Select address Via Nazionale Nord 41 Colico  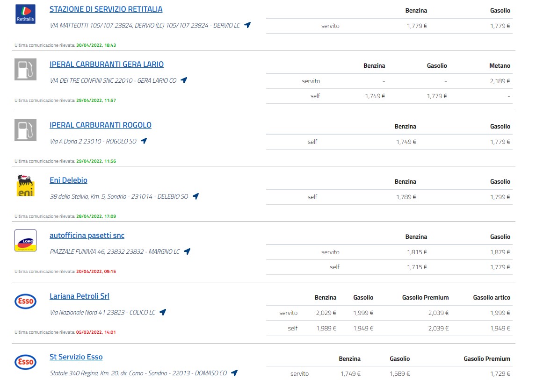point(102,312)
